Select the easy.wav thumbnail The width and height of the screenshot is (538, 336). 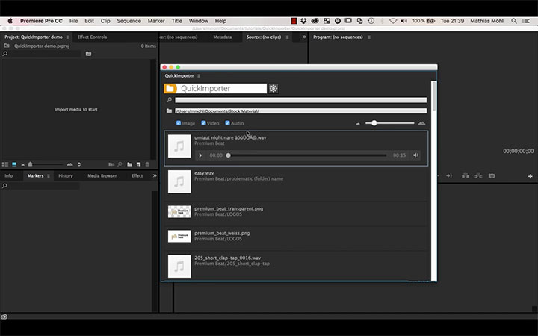tap(179, 181)
